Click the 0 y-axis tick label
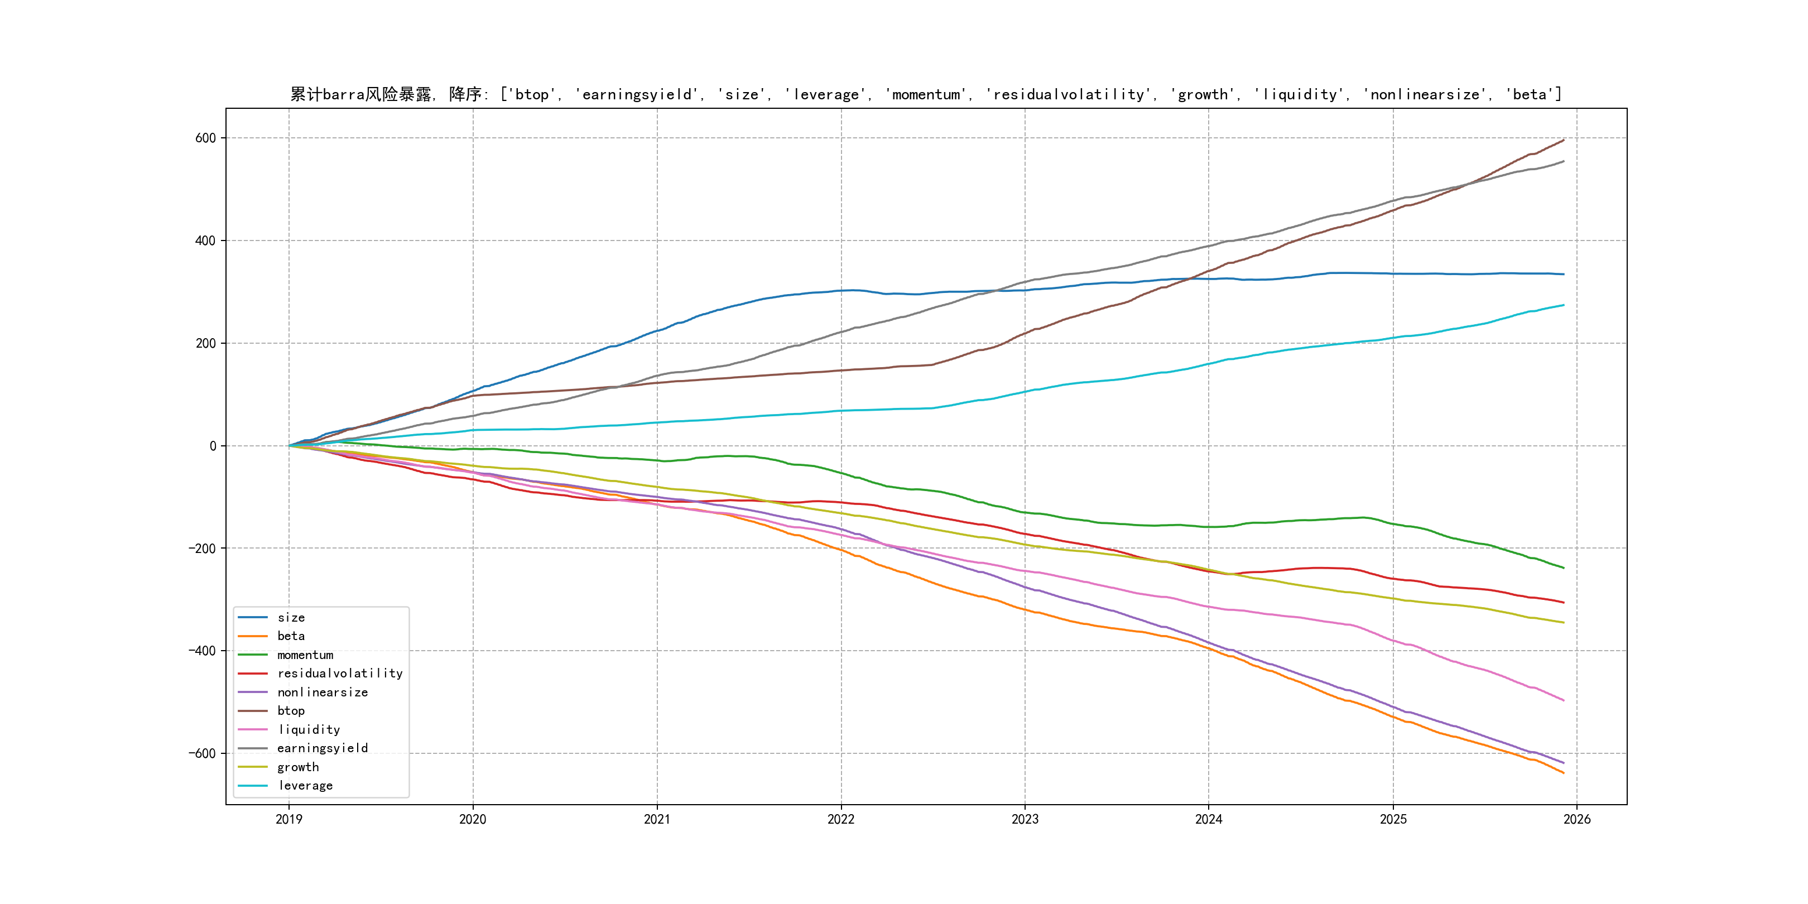Viewport: 1808px width, 904px height. coord(213,446)
